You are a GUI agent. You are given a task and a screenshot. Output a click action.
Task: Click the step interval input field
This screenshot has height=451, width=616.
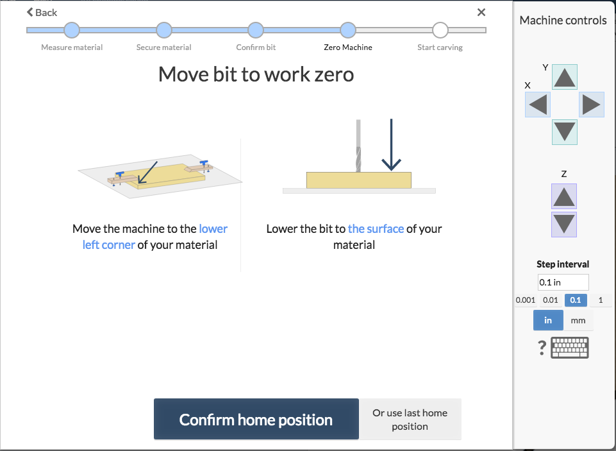[563, 282]
